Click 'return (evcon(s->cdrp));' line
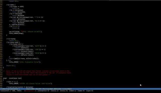Image resolution: width=161 pixels, height=93 pixels. tap(25, 51)
